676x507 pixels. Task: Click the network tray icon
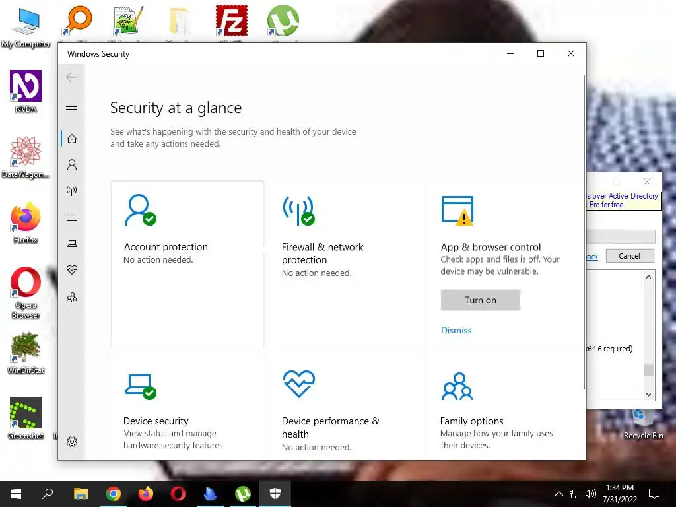click(575, 494)
